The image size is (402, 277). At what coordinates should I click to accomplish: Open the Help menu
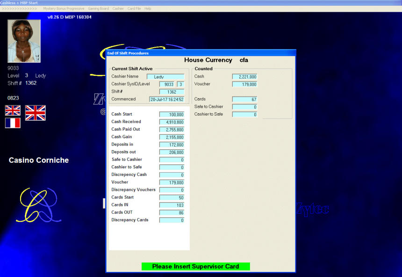[x=148, y=8]
